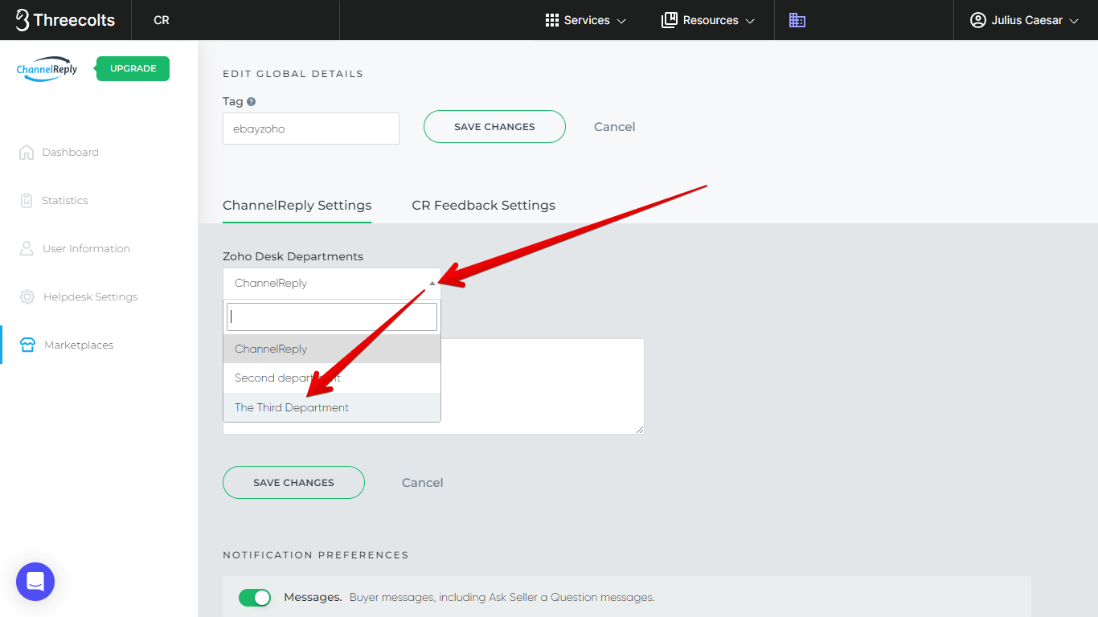This screenshot has height=617, width=1098.
Task: Click the purple building icon
Action: coord(797,20)
